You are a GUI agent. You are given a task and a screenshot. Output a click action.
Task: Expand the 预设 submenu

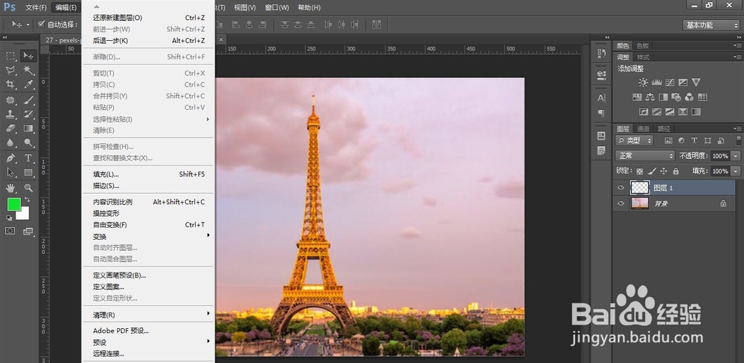click(149, 341)
